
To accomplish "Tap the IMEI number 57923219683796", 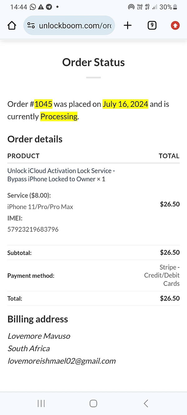I will tap(33, 229).
